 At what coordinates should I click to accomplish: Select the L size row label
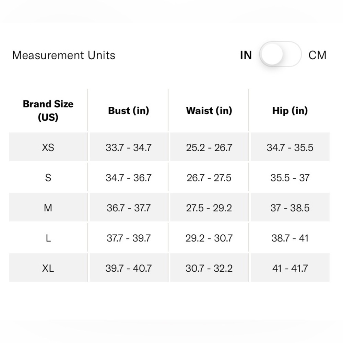48,238
